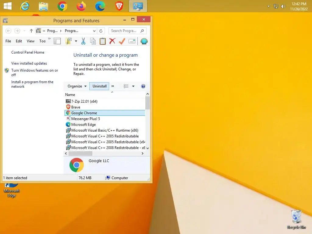Open the help question mark icon

[143, 86]
